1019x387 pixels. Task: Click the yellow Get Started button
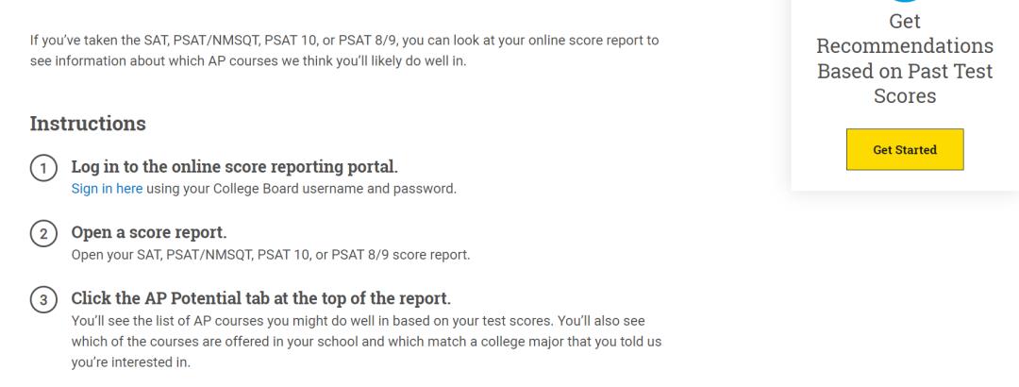[x=905, y=149]
